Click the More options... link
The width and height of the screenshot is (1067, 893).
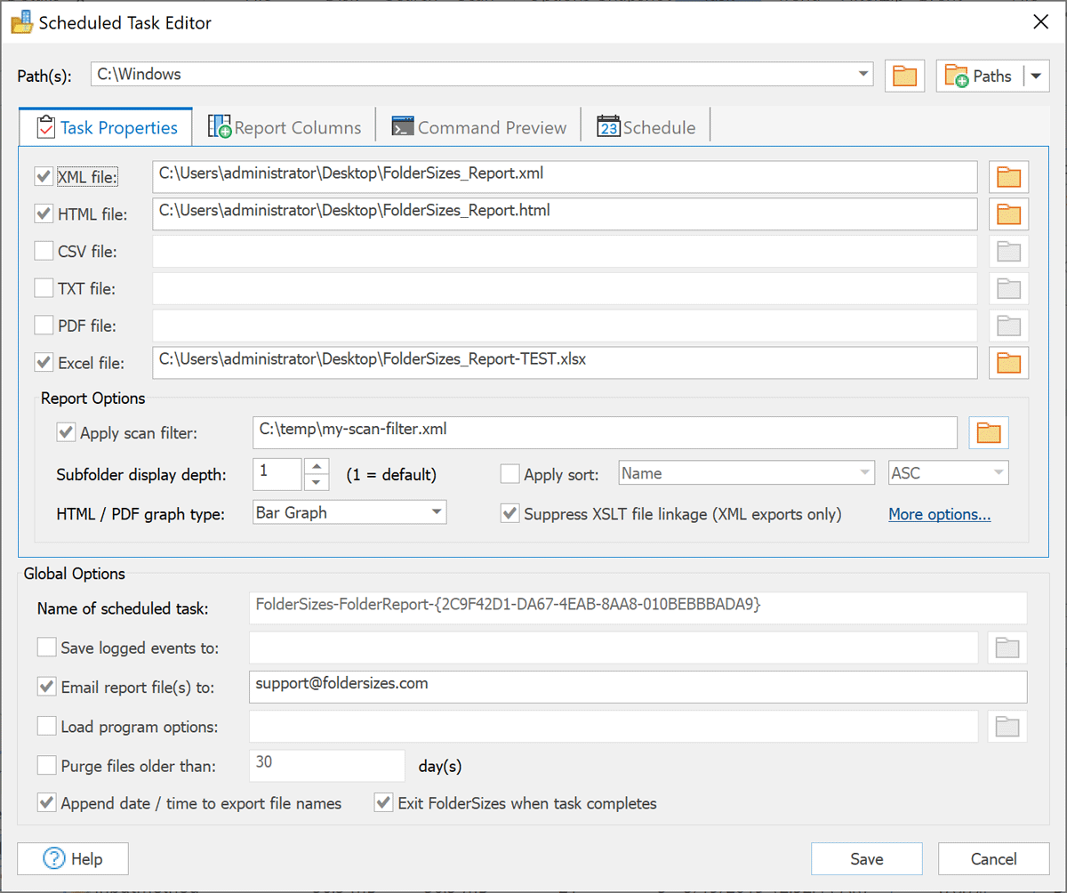940,514
